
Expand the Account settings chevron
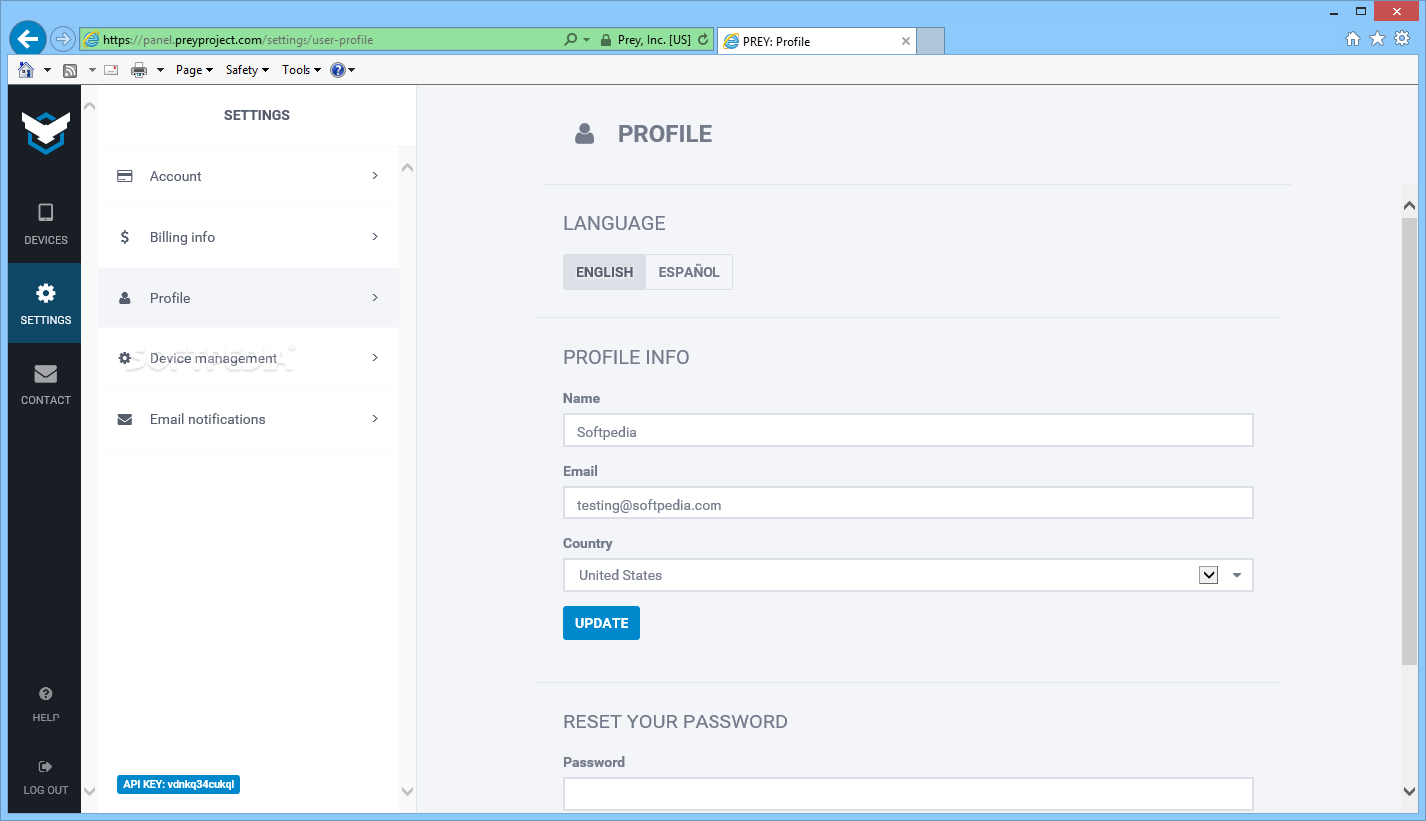pyautogui.click(x=375, y=176)
